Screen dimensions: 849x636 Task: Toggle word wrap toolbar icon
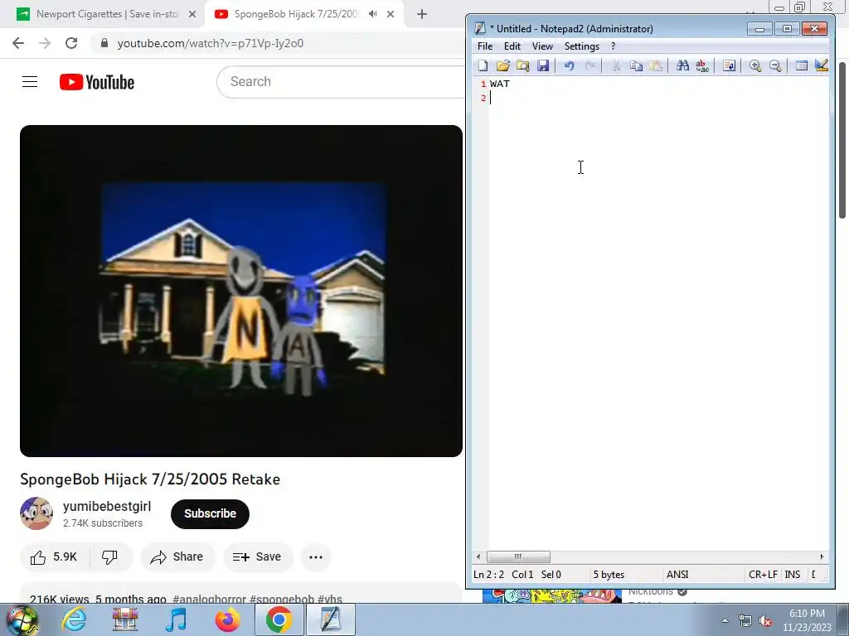[729, 66]
